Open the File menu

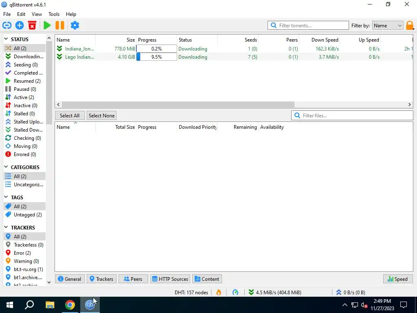coord(7,14)
